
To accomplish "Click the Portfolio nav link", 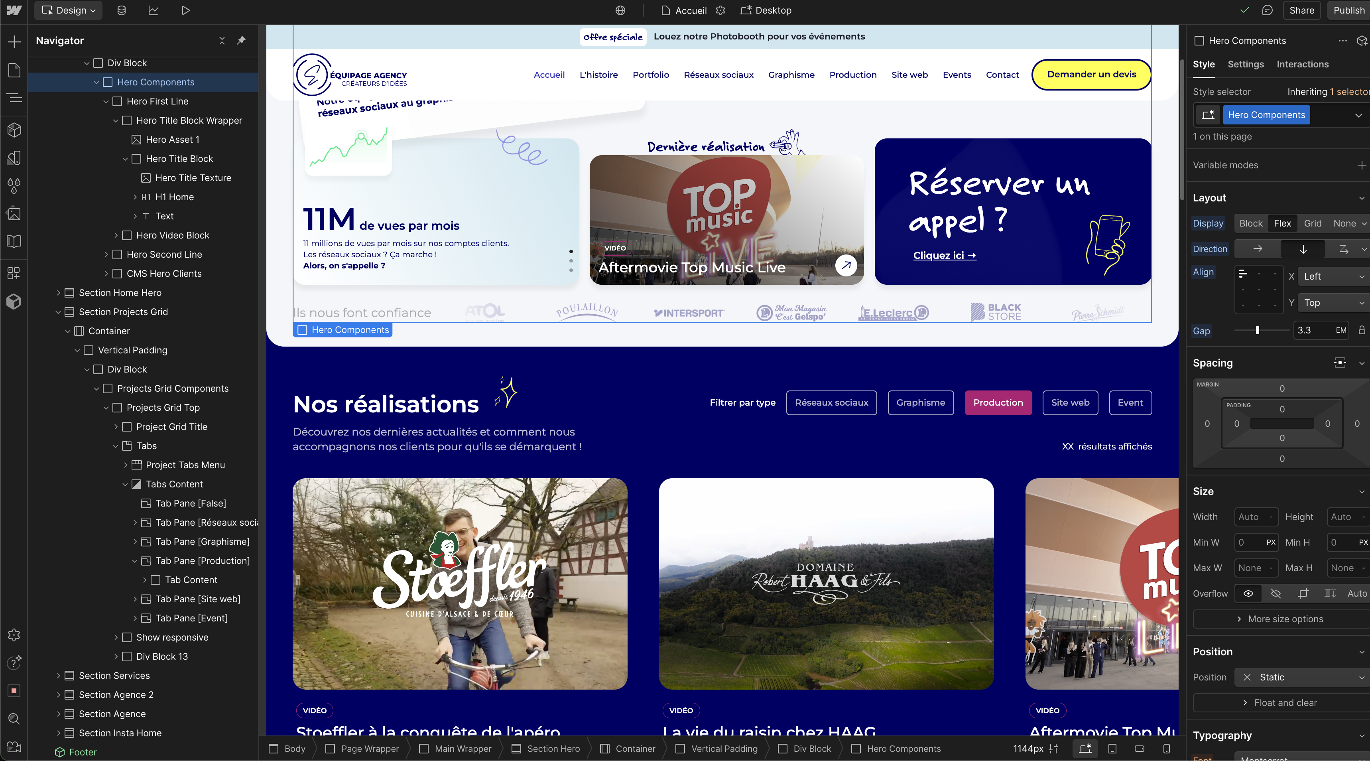I will (650, 75).
